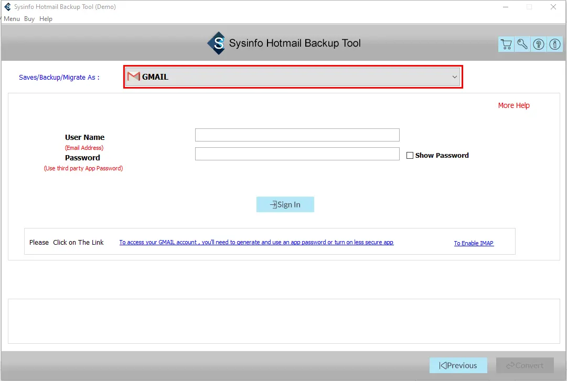Open the question mark help icon
The image size is (567, 381).
539,44
